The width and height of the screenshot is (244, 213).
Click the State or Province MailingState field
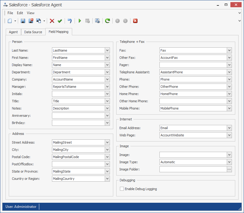(79, 171)
